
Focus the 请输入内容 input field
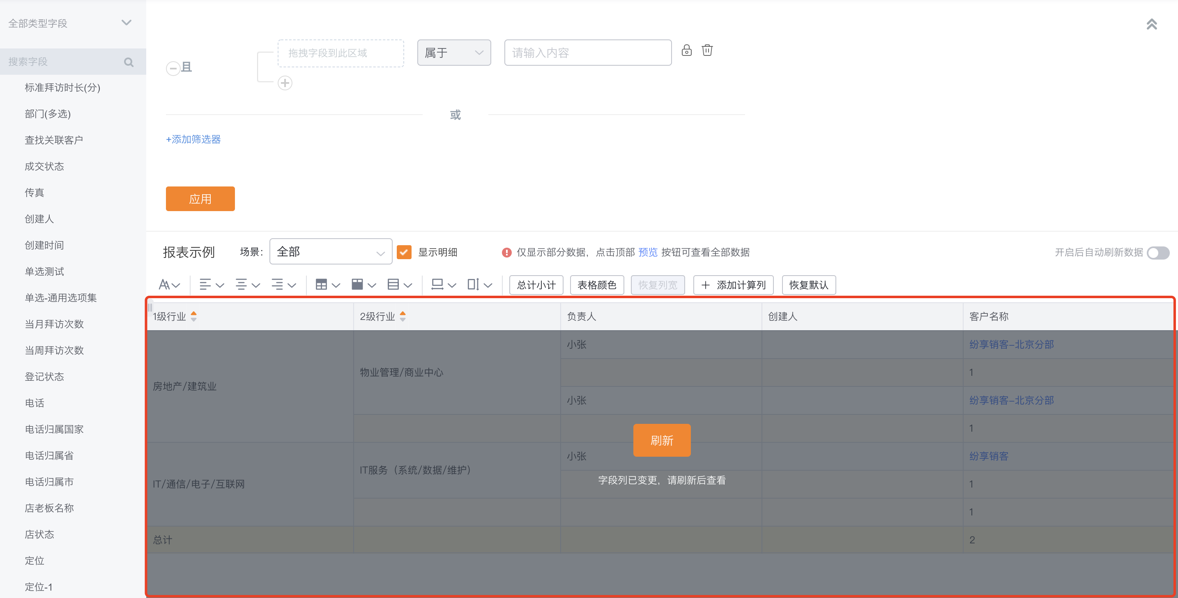[588, 53]
